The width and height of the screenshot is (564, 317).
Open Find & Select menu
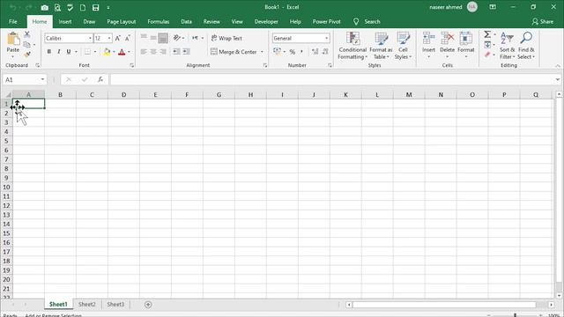[526, 46]
